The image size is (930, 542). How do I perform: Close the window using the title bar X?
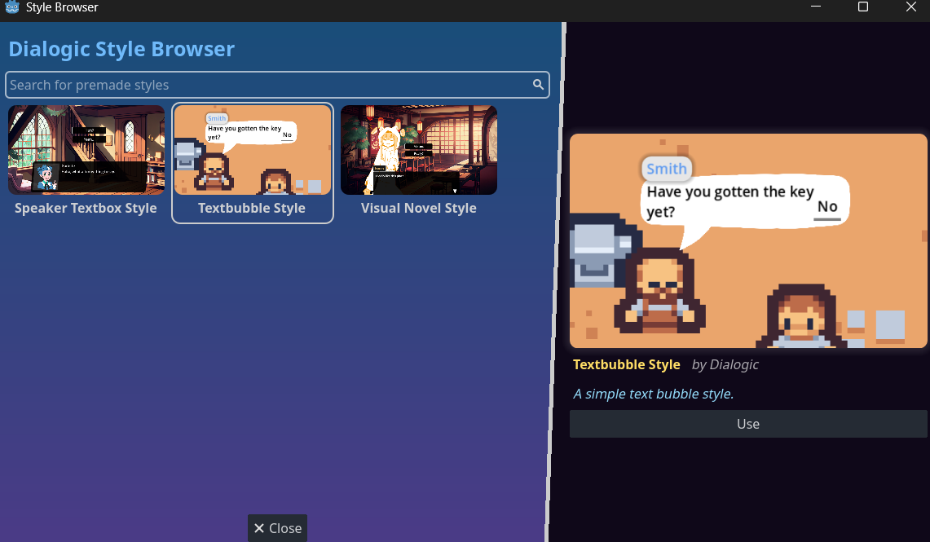pos(910,7)
